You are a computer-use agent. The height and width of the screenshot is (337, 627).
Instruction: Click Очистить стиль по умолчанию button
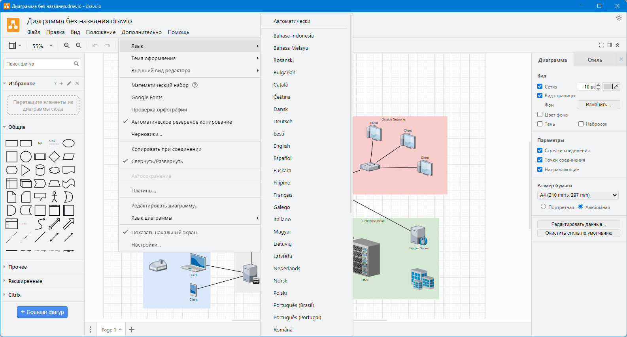(578, 233)
